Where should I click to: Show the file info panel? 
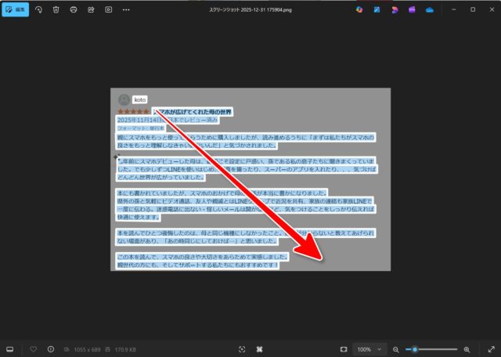click(x=51, y=348)
